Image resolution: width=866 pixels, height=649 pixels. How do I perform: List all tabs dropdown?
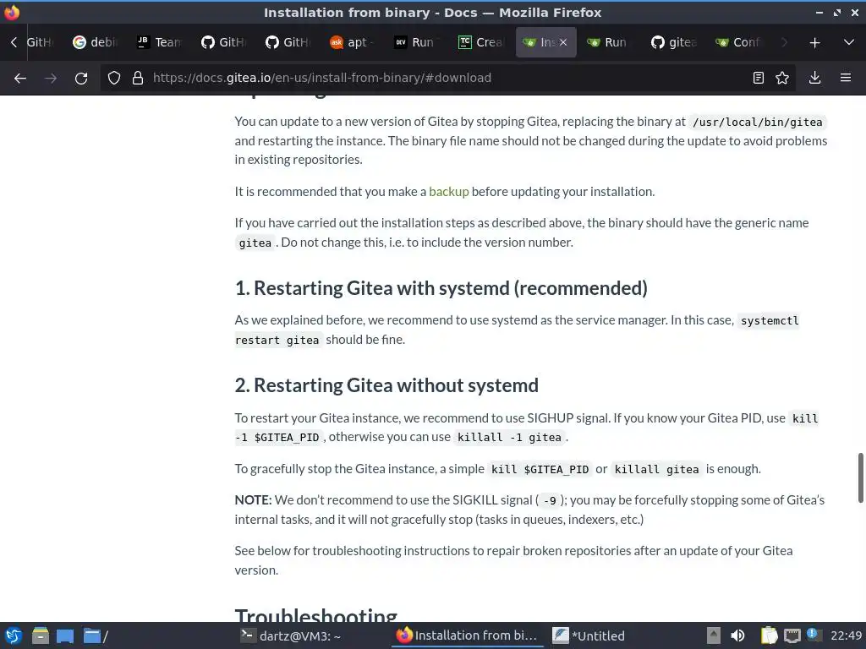tap(849, 42)
